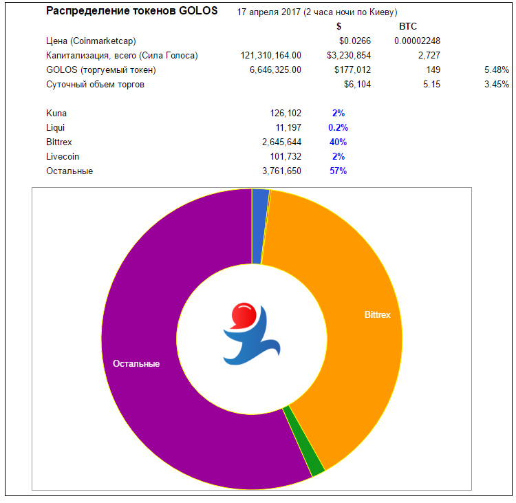Click the Liqui share '0.2%'

point(338,128)
